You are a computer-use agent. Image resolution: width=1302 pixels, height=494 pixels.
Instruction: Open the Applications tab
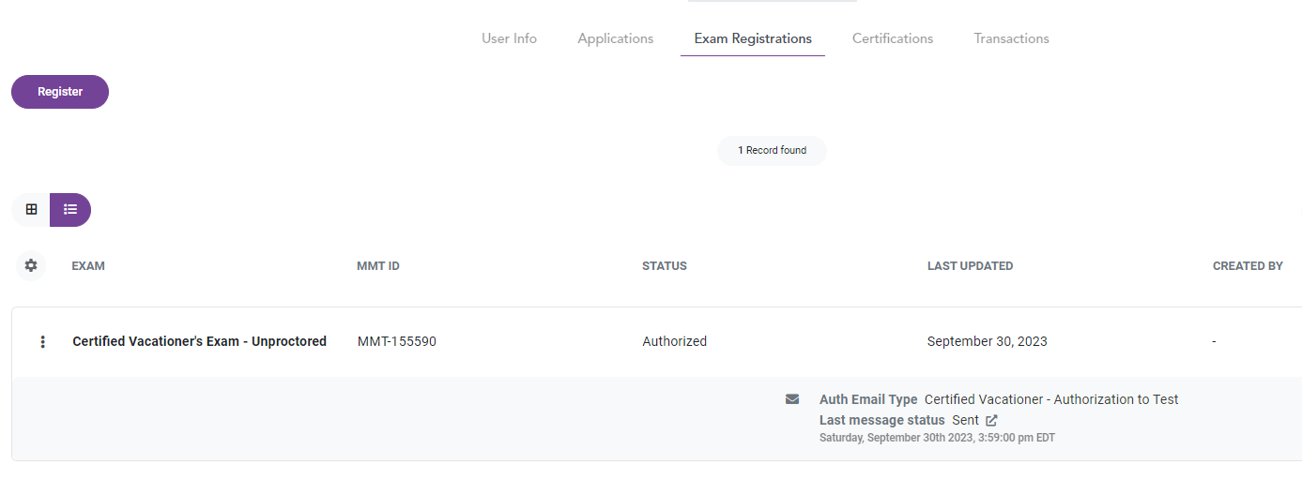tap(616, 38)
